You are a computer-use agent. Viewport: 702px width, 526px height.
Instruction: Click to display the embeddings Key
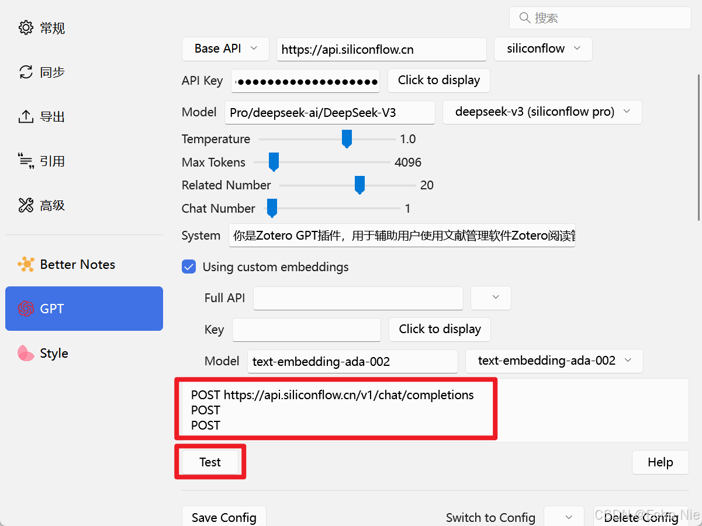pyautogui.click(x=440, y=329)
